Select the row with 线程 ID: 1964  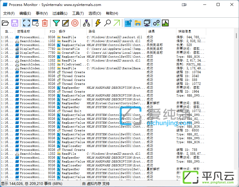(x=103, y=91)
